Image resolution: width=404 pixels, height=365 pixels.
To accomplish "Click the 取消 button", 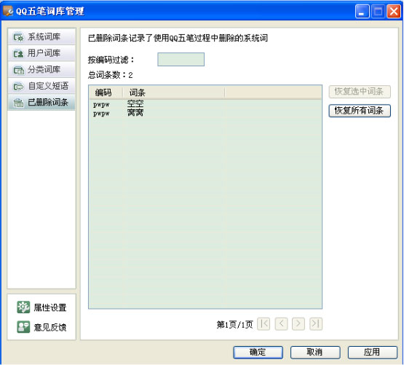I will coord(315,353).
